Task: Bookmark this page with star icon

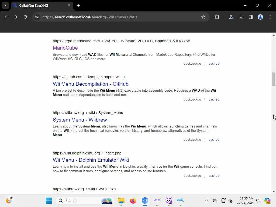Action: pyautogui.click(x=203, y=17)
